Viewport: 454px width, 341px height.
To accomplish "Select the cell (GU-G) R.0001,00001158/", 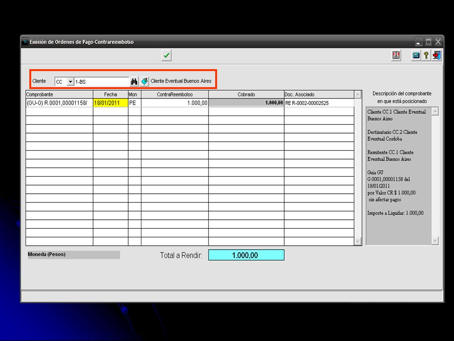I will tap(60, 103).
